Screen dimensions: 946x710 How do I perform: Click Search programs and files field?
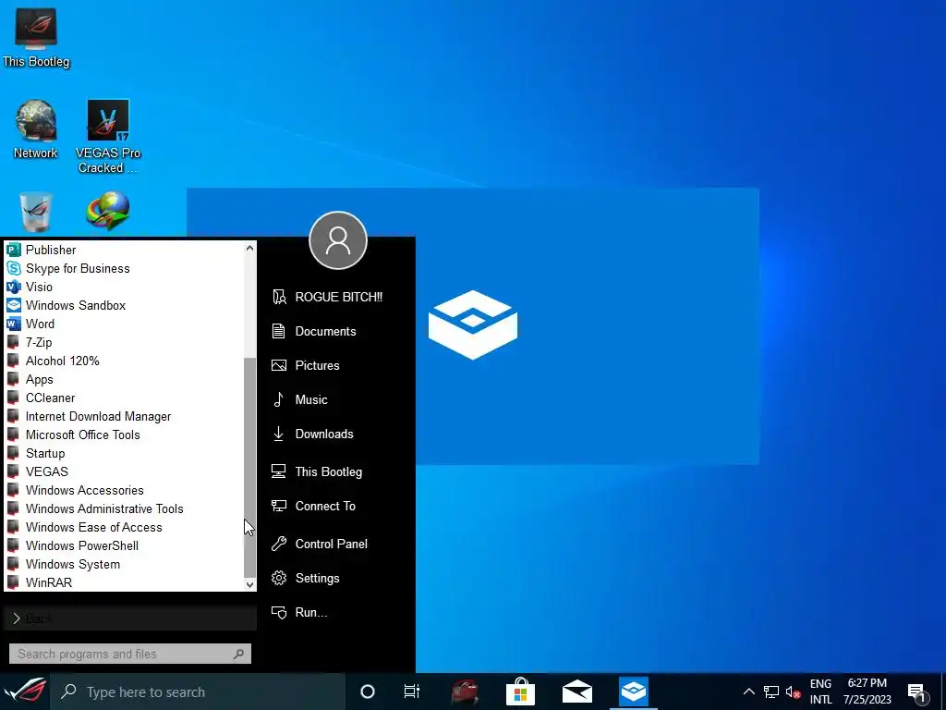coord(129,654)
